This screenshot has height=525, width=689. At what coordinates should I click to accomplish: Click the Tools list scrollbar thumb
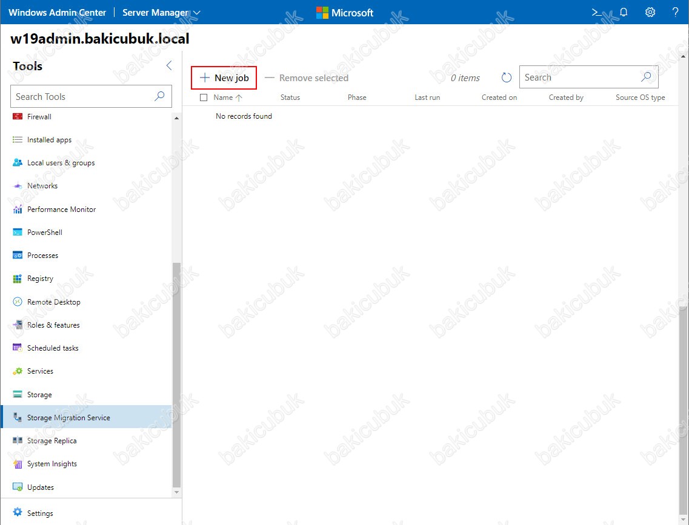(x=177, y=375)
